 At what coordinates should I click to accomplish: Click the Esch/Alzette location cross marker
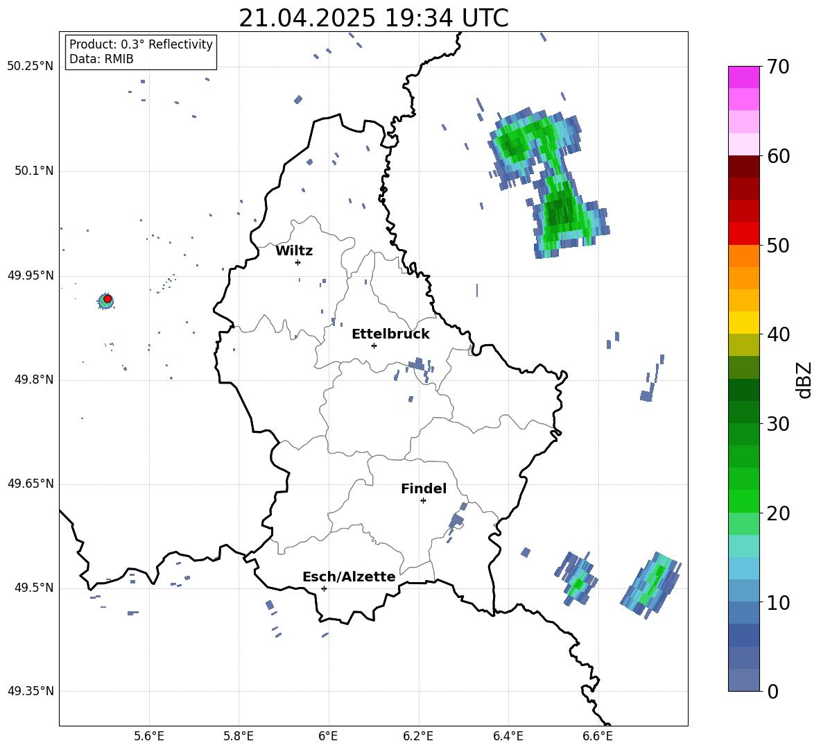click(x=324, y=588)
